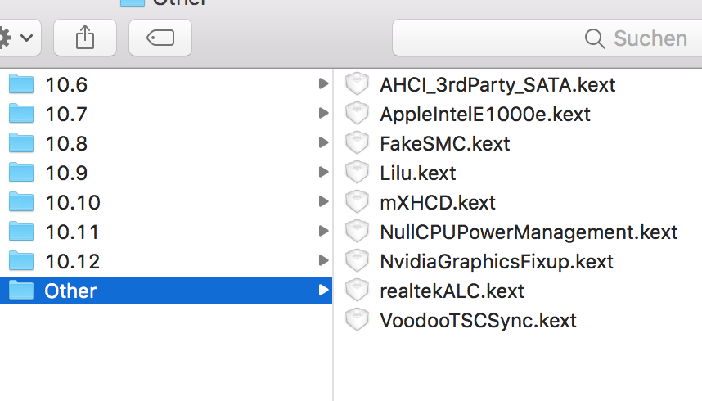Viewport: 702px width, 401px height.
Task: Click the realtekALC.kext file icon
Action: [357, 291]
